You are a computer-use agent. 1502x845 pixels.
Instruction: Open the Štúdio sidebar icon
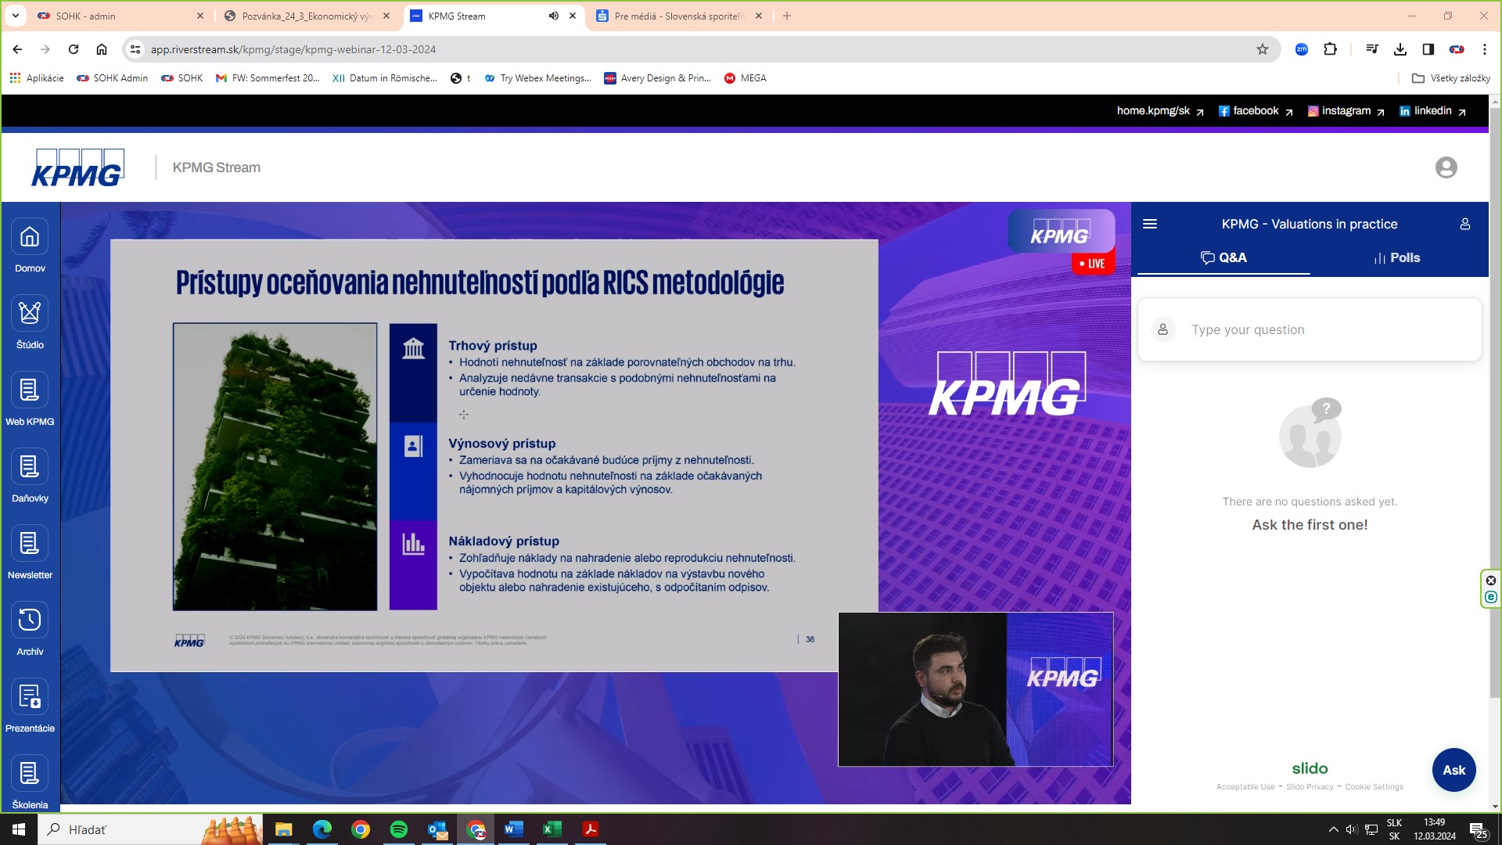pos(30,314)
